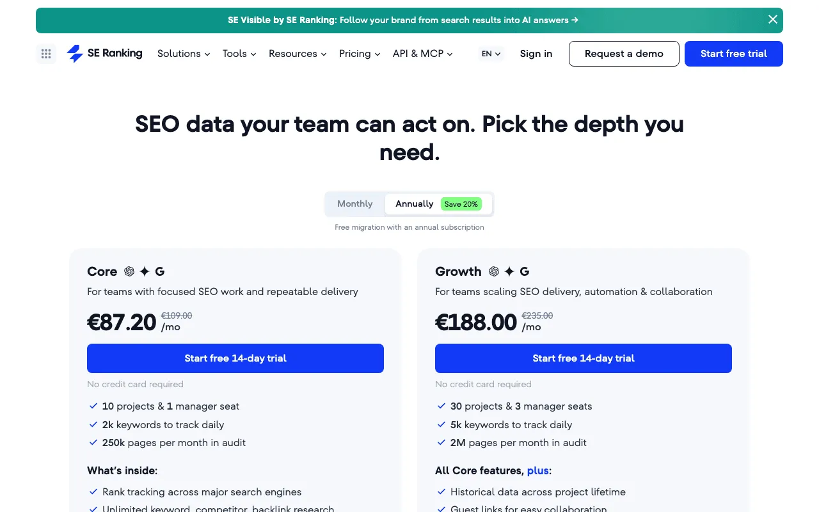The height and width of the screenshot is (512, 819).
Task: Click Start free trial in header
Action: [734, 54]
